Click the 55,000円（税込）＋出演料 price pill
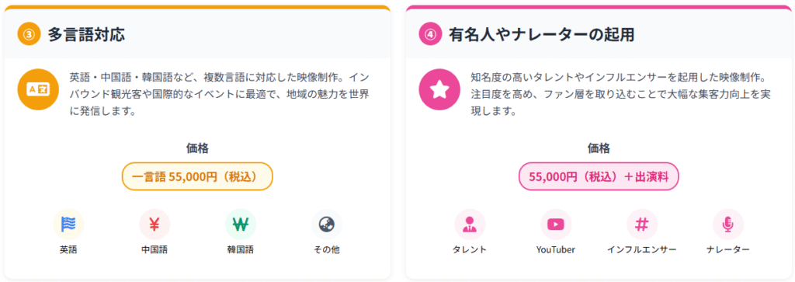The width and height of the screenshot is (795, 282). pyautogui.click(x=599, y=176)
